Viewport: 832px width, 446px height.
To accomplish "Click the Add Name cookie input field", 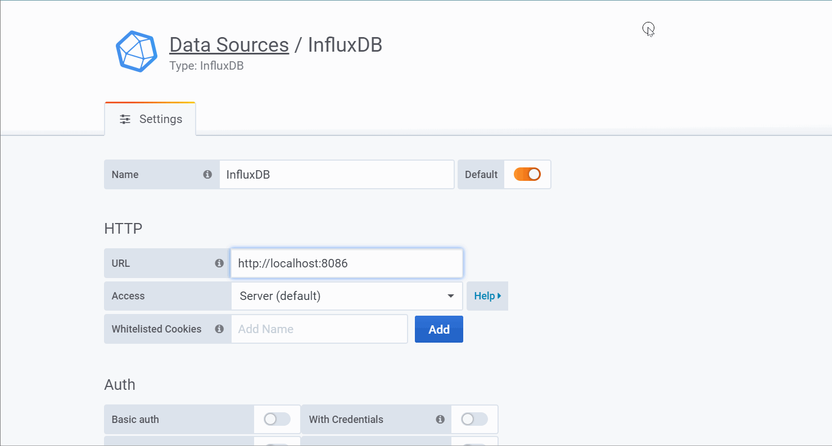I will point(319,329).
